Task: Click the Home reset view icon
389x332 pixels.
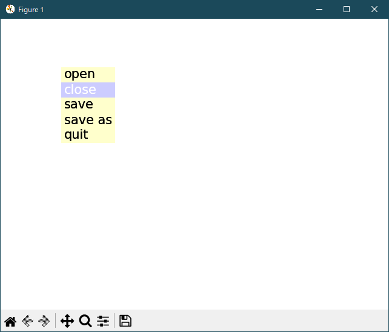Action: [x=10, y=321]
